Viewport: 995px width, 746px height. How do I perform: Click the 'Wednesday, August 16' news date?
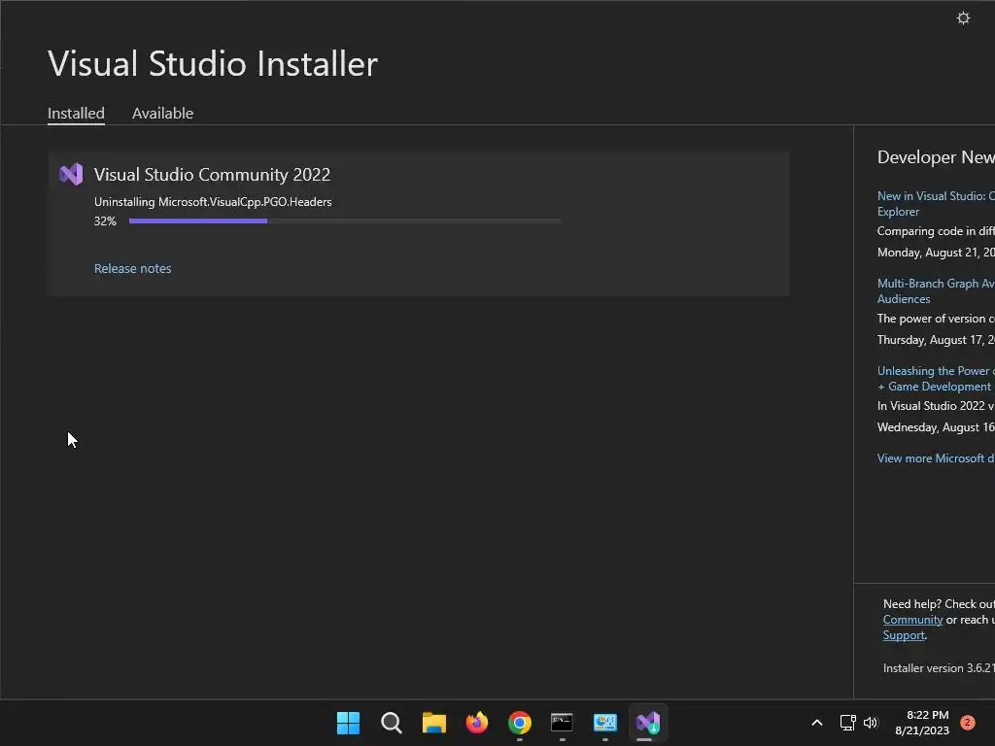click(x=936, y=427)
